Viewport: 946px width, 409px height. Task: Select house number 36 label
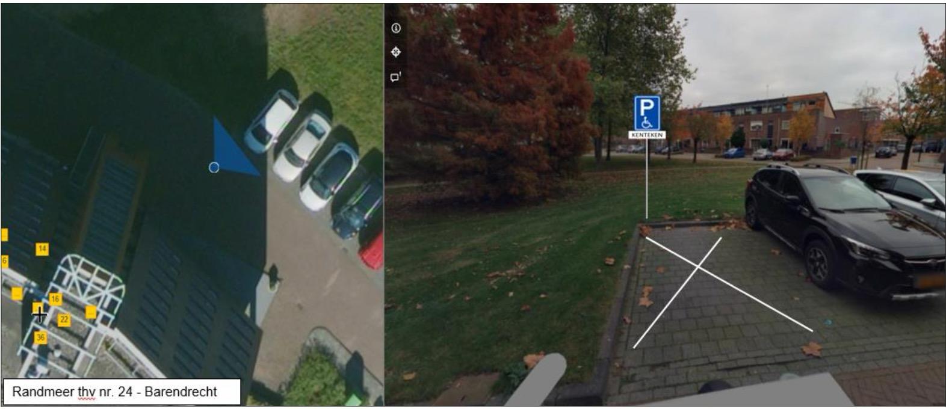click(40, 337)
